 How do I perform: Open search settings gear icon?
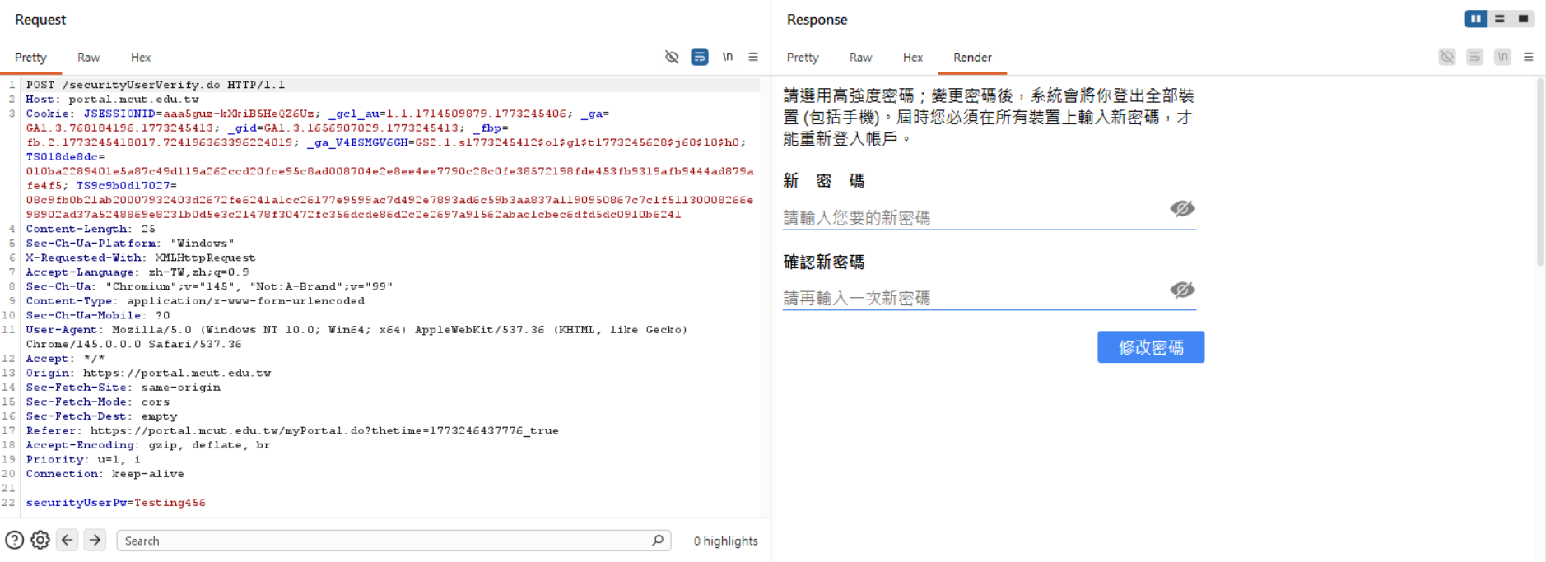point(40,541)
